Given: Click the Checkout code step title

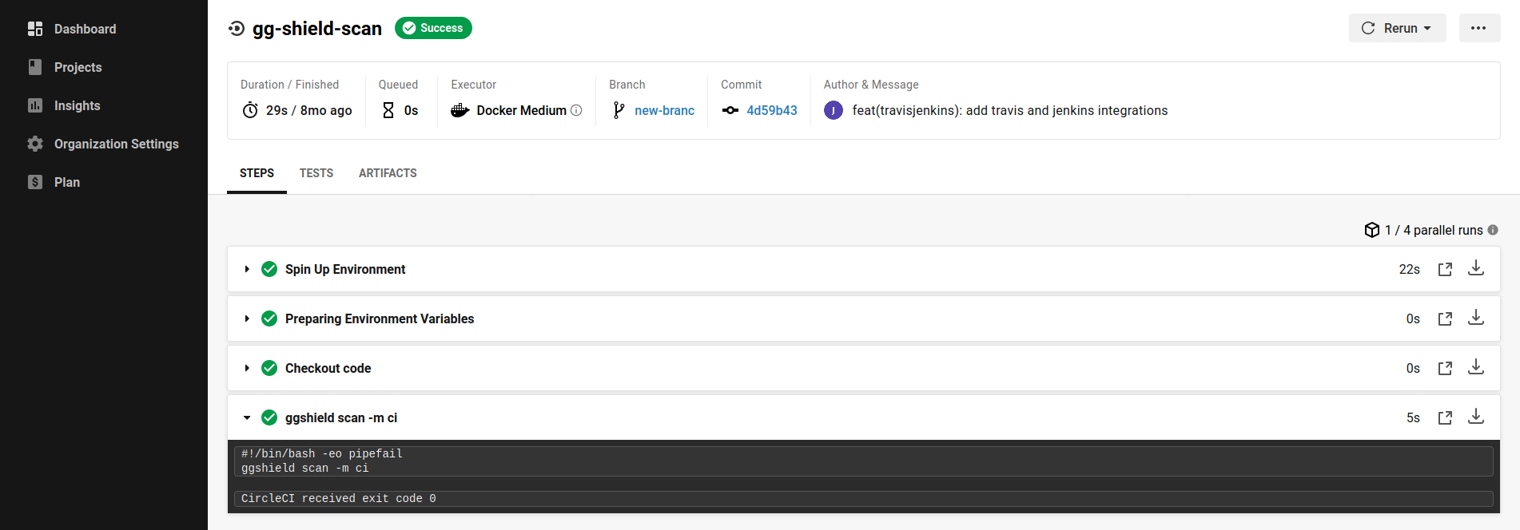Looking at the screenshot, I should [328, 368].
